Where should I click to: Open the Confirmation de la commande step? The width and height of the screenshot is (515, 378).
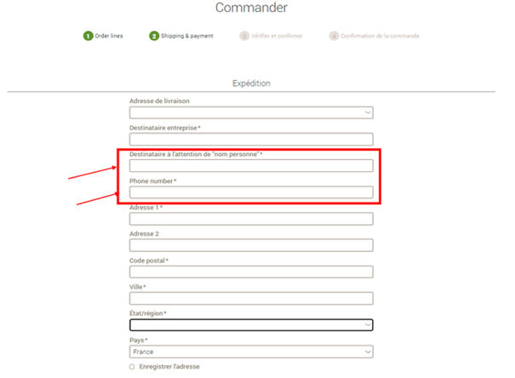(x=381, y=36)
